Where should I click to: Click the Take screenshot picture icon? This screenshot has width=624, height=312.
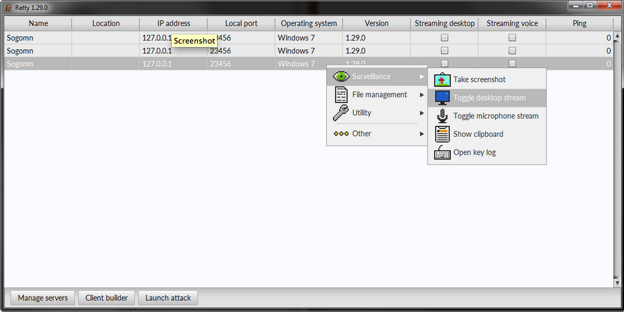442,80
